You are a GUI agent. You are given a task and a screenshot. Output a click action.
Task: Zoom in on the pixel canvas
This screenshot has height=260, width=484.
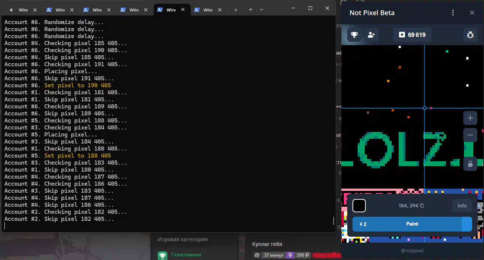470,118
